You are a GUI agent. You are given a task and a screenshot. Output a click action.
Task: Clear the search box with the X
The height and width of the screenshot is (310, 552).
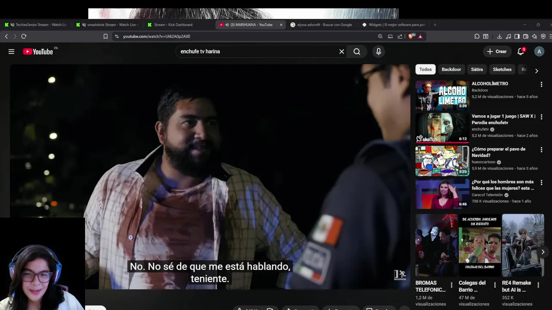(x=342, y=52)
